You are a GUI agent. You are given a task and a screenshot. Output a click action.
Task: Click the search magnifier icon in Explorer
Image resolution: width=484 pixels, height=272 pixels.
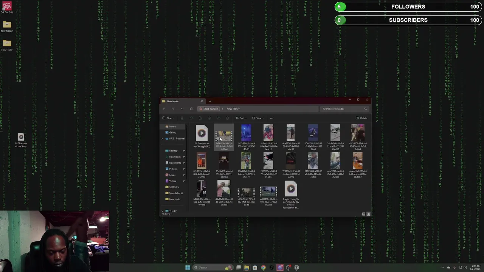coord(365,109)
